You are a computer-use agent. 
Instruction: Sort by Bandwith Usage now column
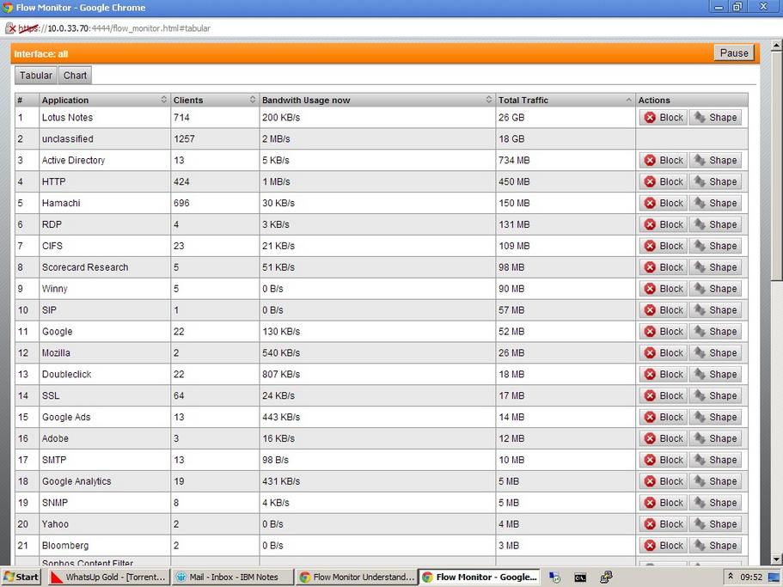click(377, 100)
